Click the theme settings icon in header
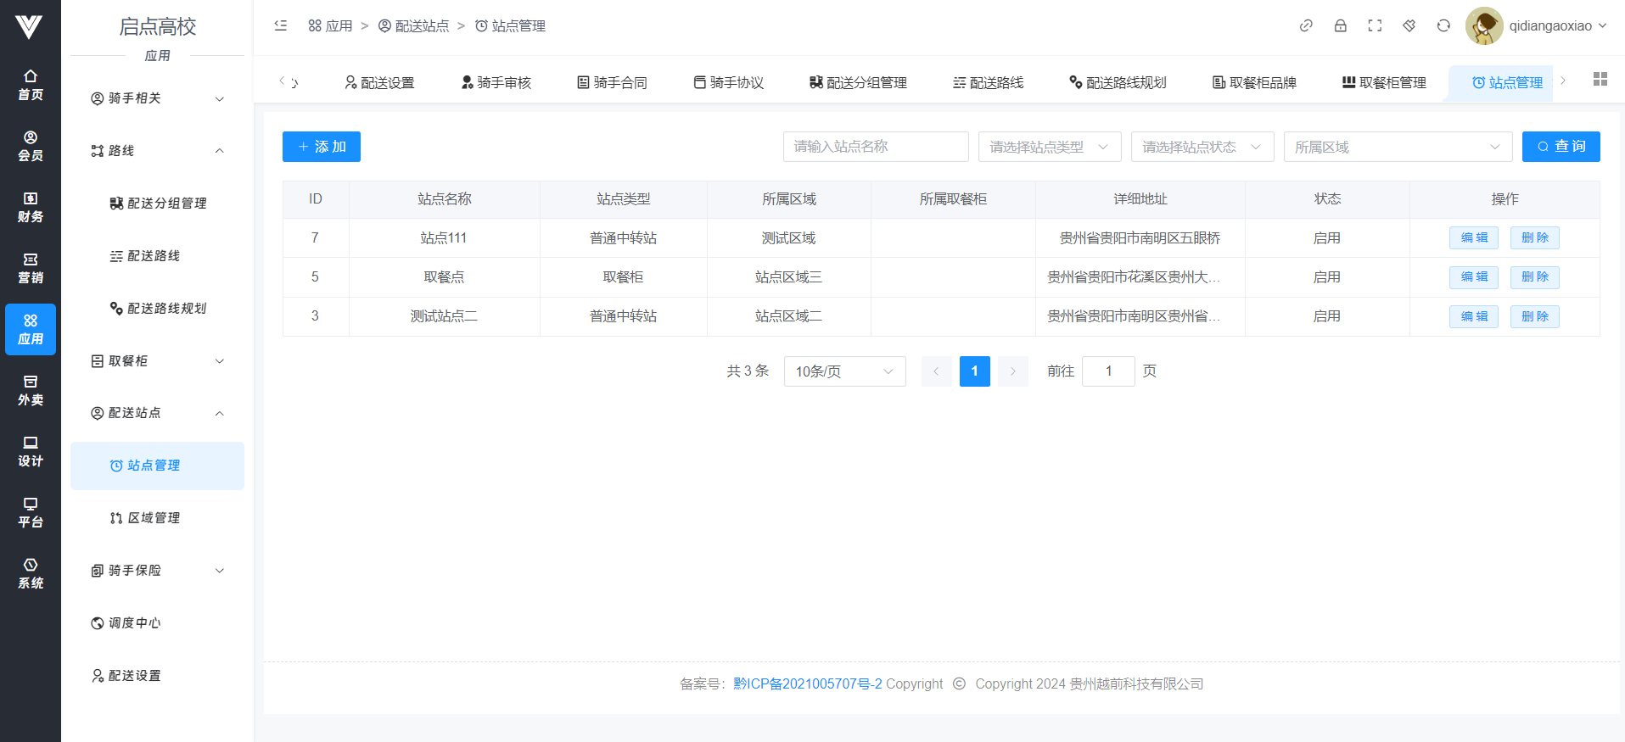1625x742 pixels. point(1409,25)
